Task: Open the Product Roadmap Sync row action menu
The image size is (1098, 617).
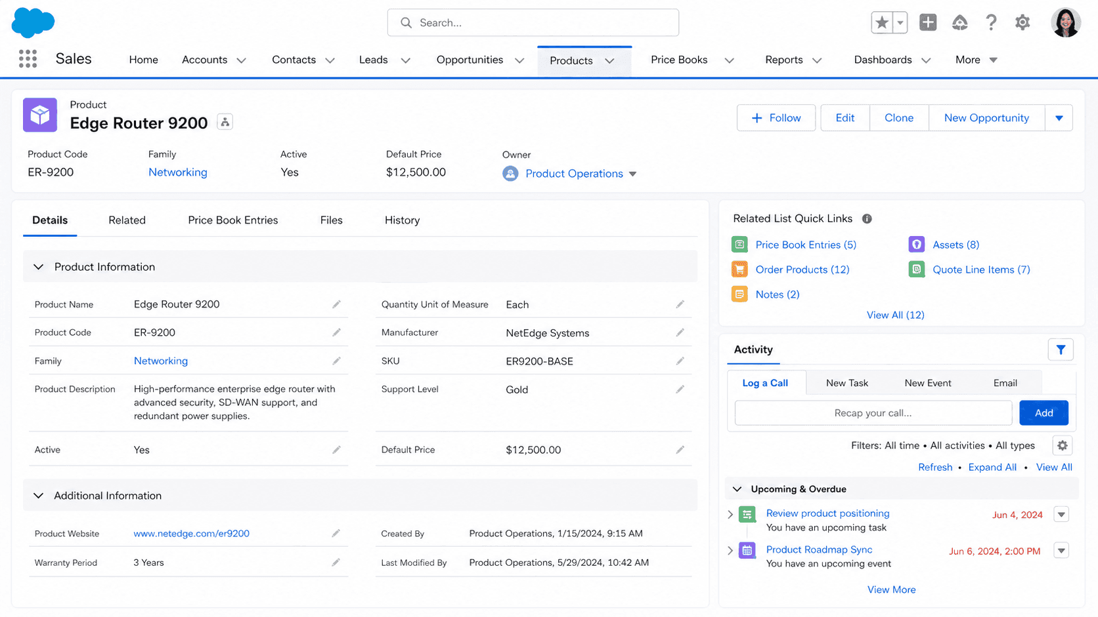Action: 1061,550
